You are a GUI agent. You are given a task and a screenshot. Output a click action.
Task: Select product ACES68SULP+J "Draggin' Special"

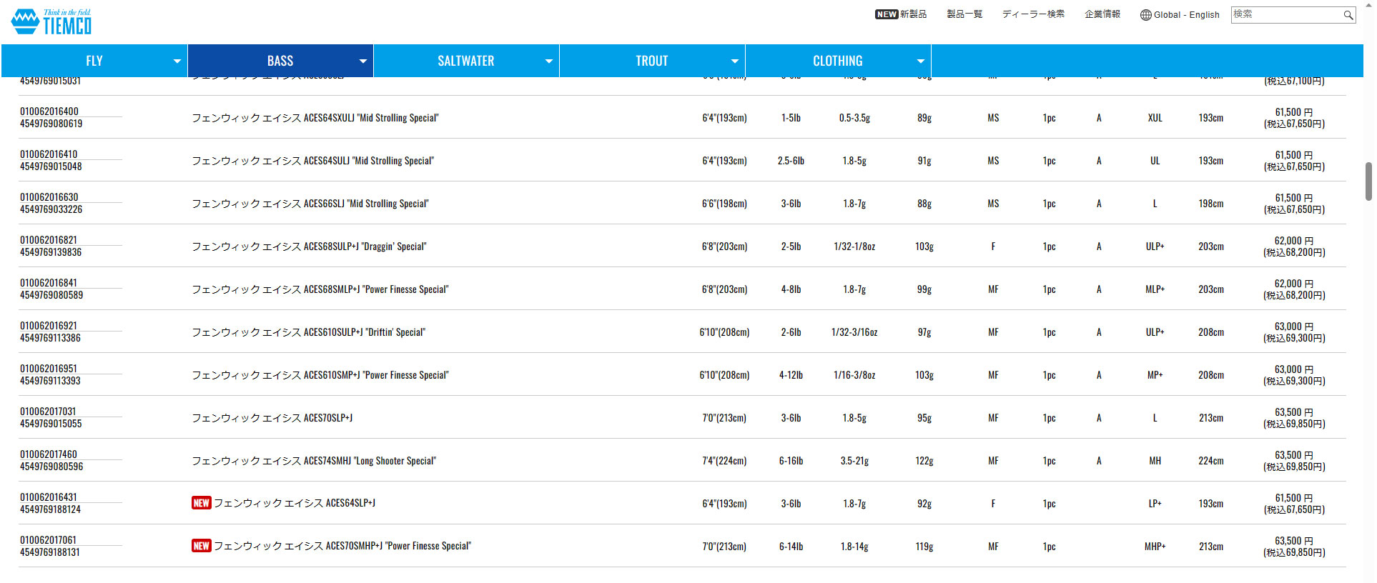coord(309,246)
